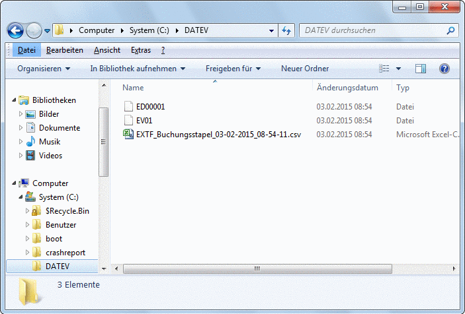Click the Bibliotheken library icon
The width and height of the screenshot is (465, 314).
[x=24, y=100]
